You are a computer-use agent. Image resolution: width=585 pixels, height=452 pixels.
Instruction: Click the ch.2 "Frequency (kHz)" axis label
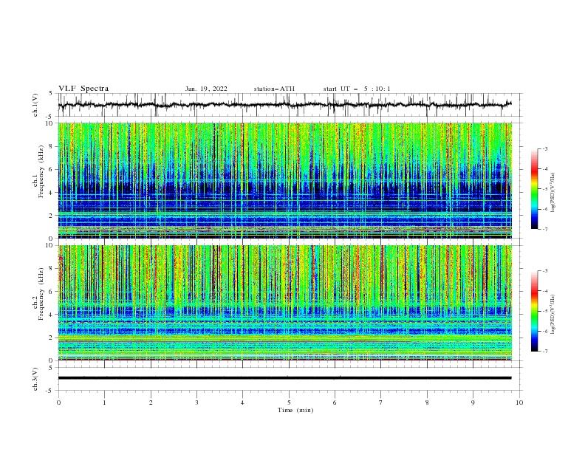41,293
